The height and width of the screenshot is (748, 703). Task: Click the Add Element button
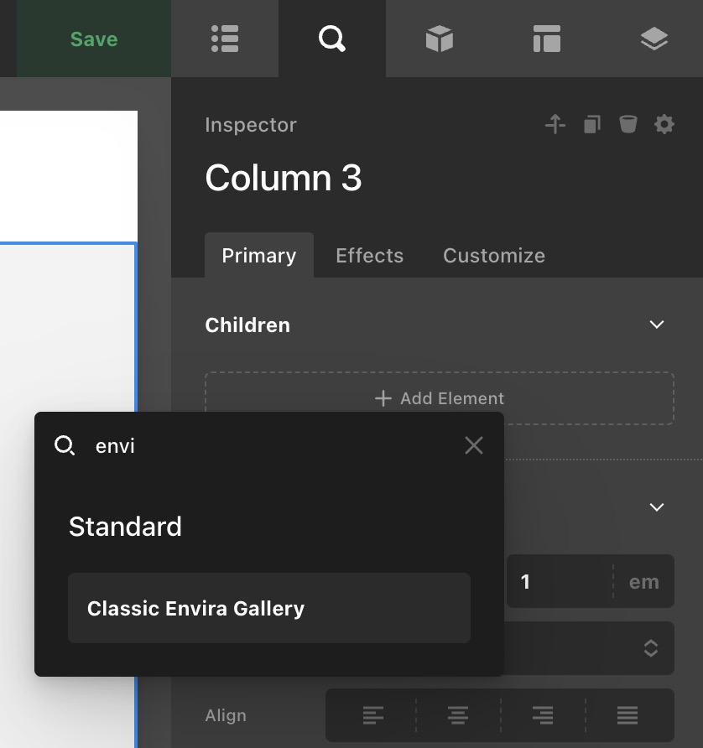440,398
